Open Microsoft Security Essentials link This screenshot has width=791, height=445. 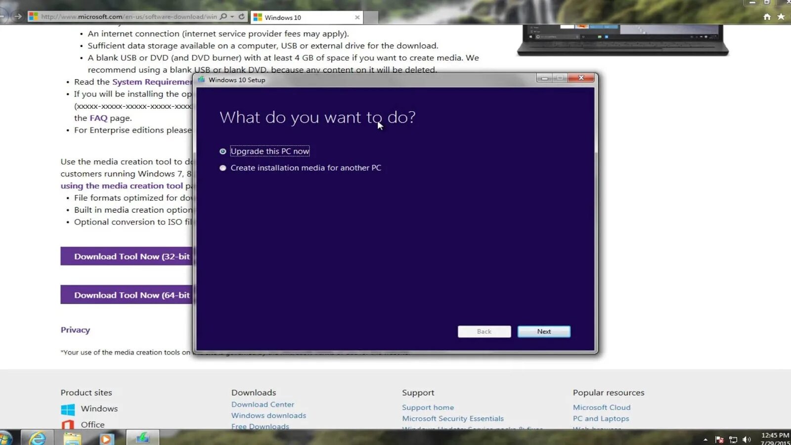[453, 419]
